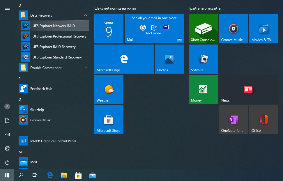Screen dimensions: 283x181
Task: Launch UFS Explorer Professional Recovery
Action: (59, 36)
